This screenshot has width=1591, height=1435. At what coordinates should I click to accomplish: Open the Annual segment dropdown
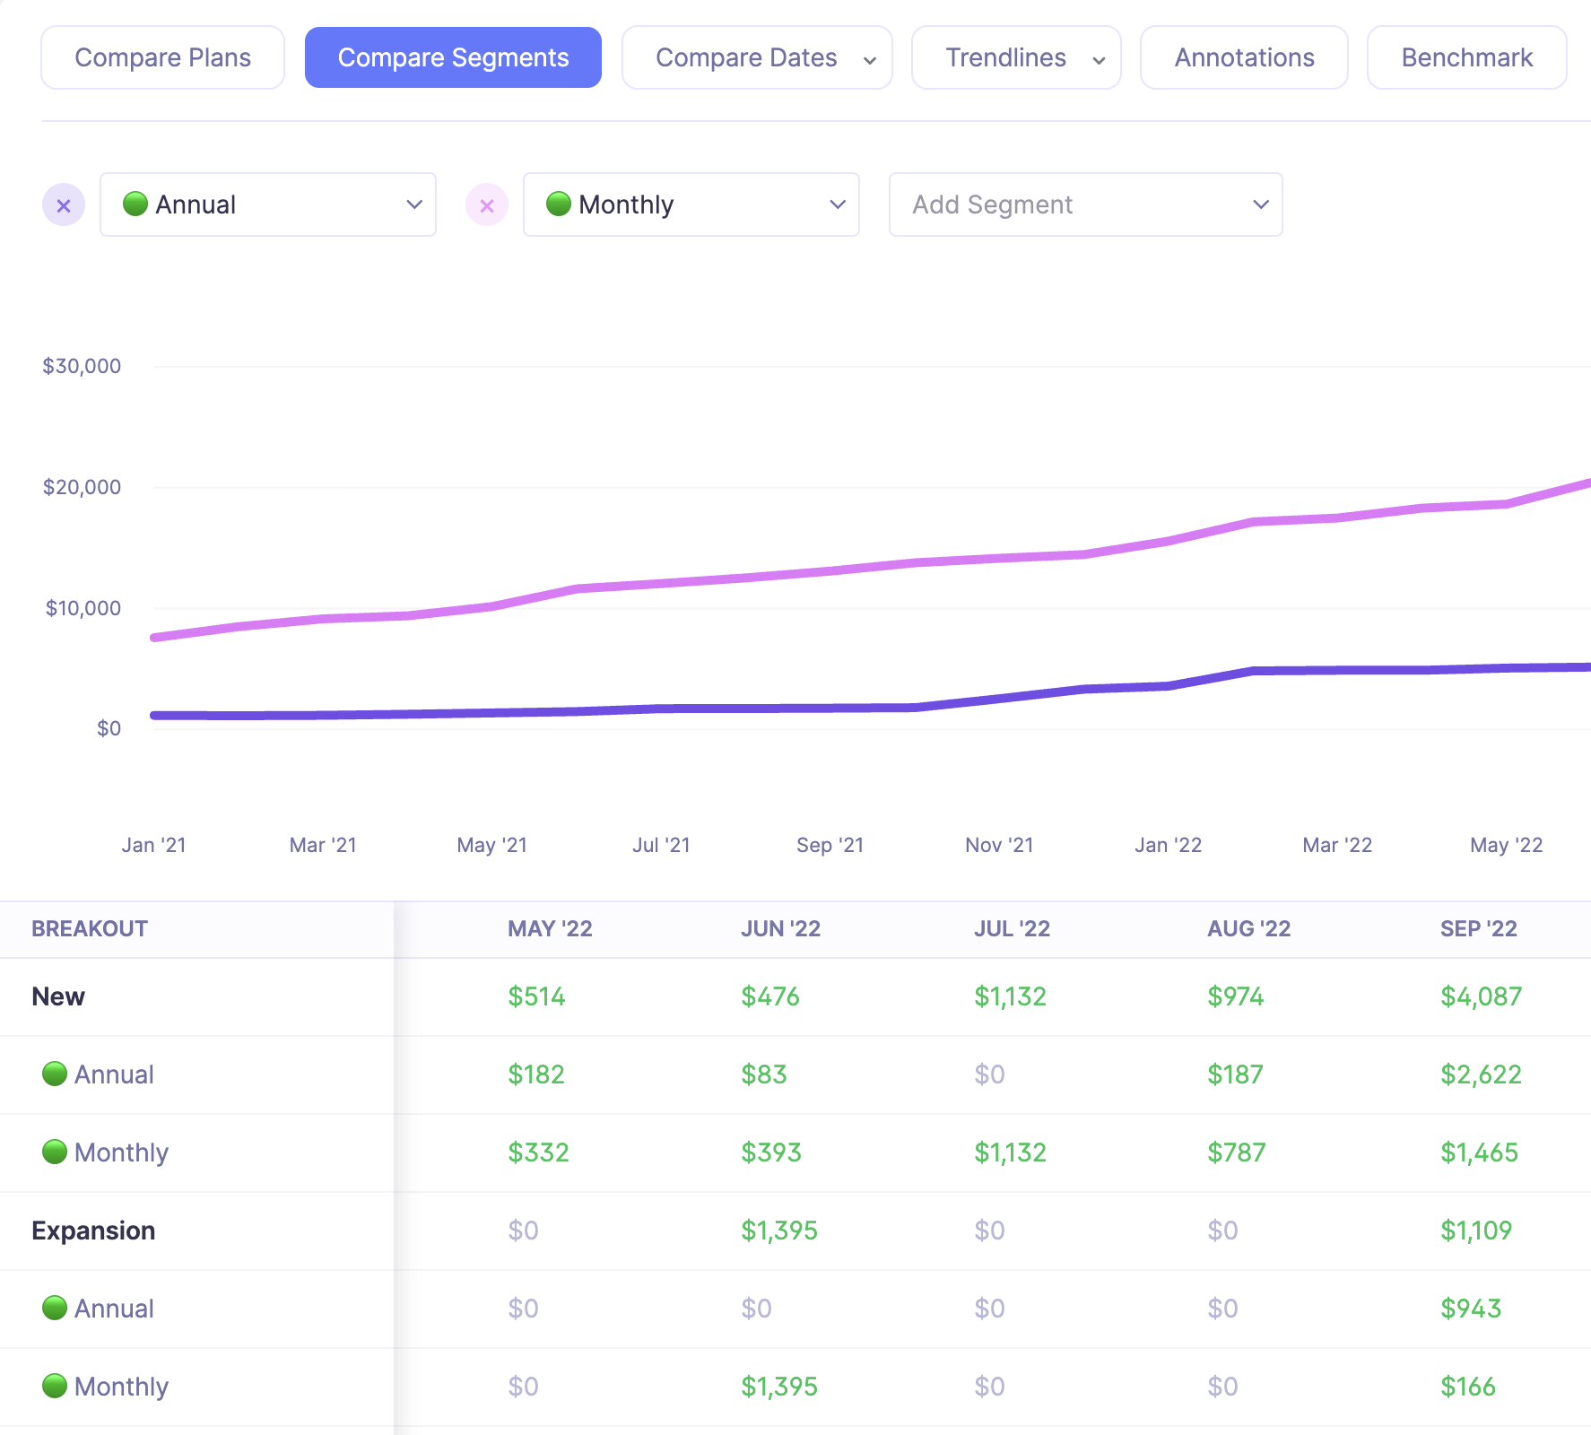(x=268, y=204)
